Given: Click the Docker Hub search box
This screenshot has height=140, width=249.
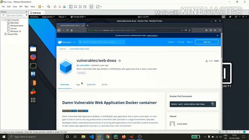Looking at the screenshot, I should click(x=102, y=42).
